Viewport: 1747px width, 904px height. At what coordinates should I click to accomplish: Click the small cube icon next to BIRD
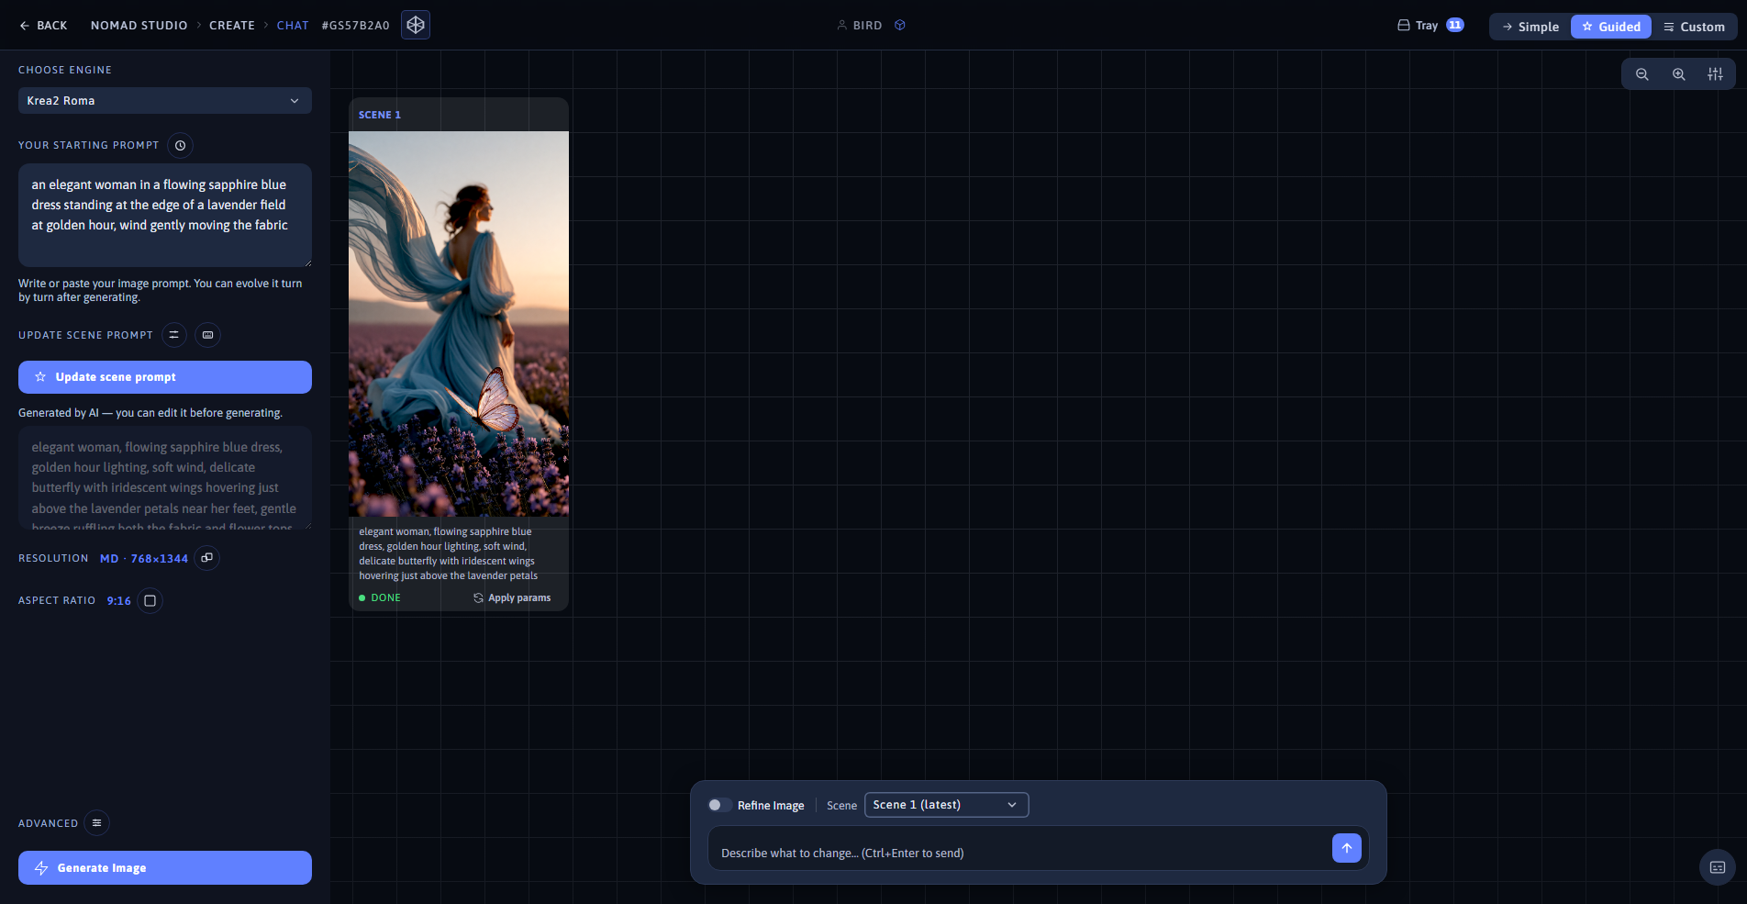click(900, 26)
